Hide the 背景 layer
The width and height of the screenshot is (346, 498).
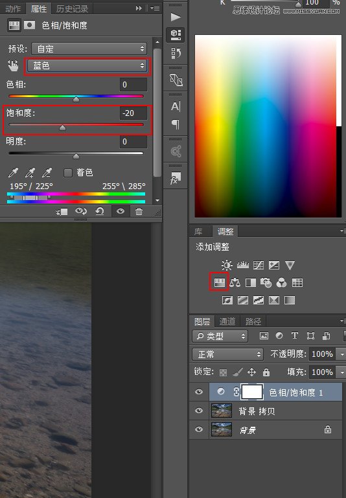(199, 429)
